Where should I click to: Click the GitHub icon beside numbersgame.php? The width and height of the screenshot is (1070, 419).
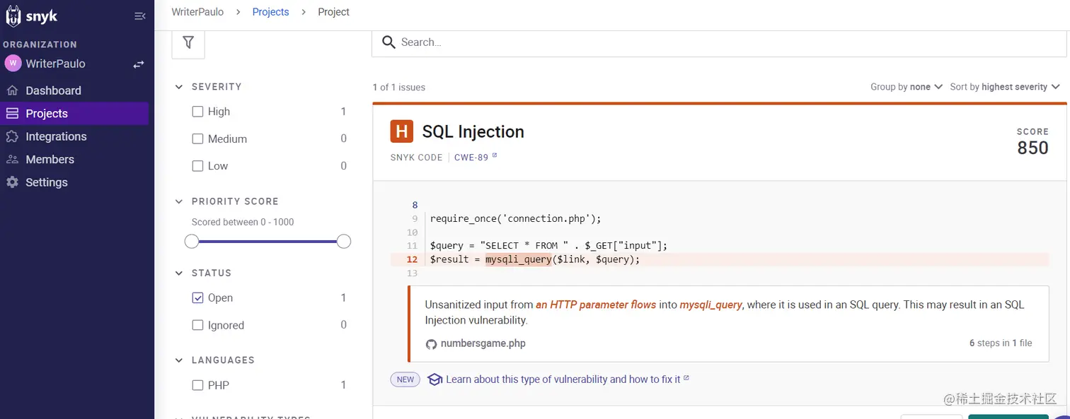(431, 344)
